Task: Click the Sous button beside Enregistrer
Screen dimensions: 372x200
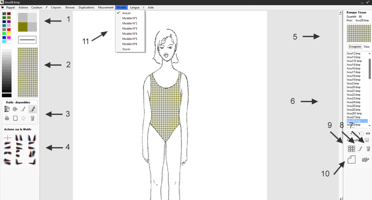Action: click(366, 47)
